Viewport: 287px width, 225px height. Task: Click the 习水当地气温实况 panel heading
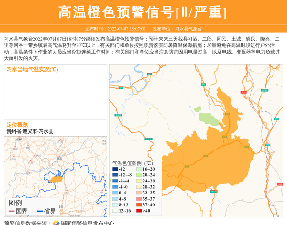(x=33, y=70)
